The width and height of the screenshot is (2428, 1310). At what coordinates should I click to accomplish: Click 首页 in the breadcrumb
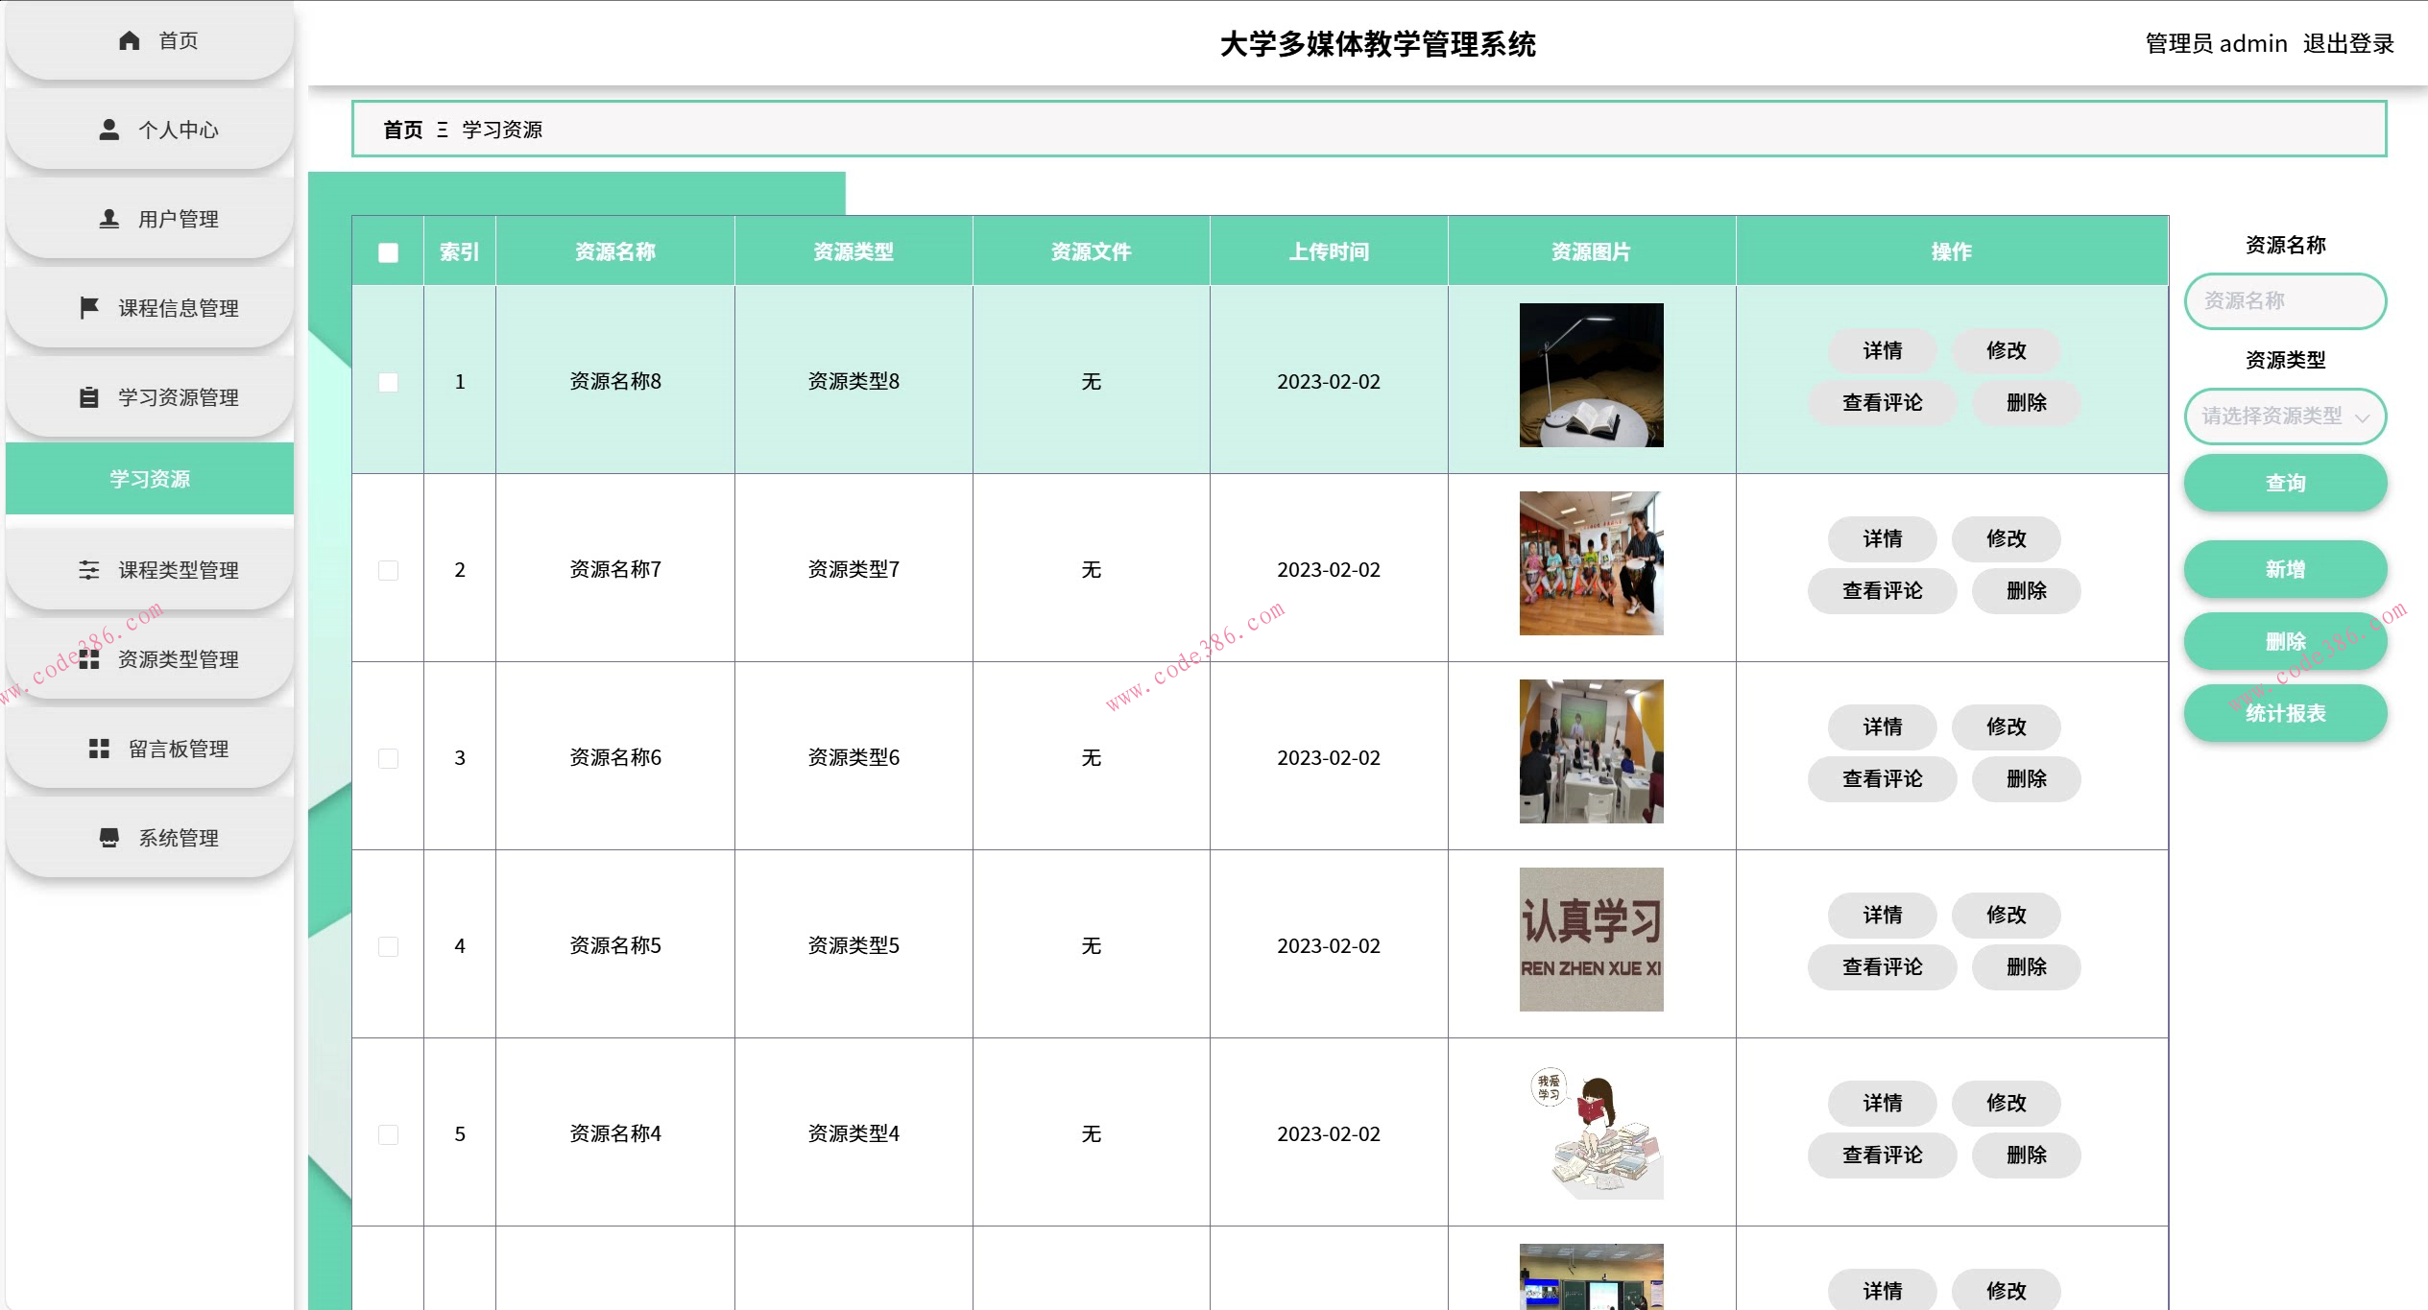tap(402, 130)
